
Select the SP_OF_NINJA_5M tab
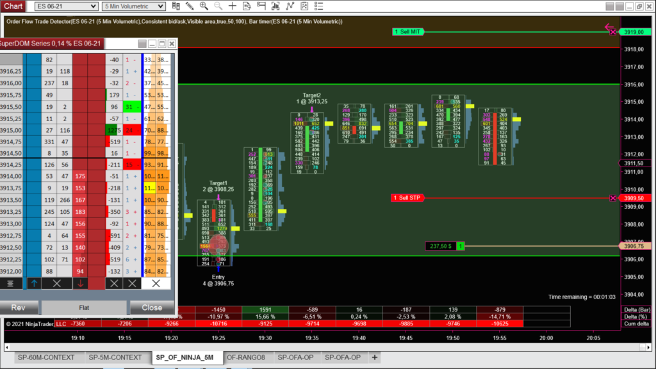point(184,357)
